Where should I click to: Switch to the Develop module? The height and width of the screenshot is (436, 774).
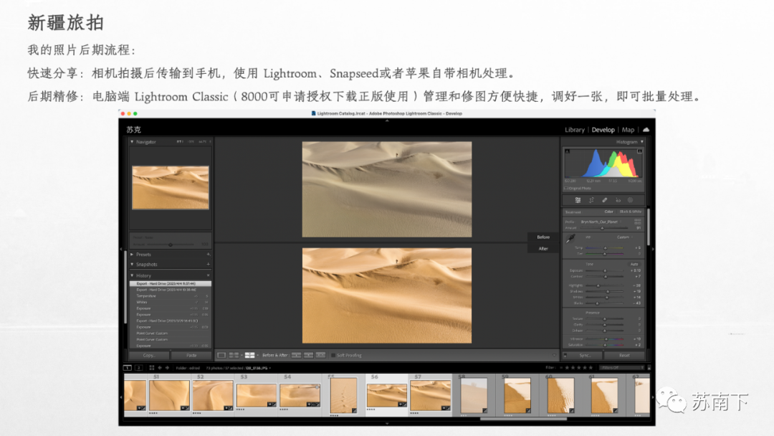click(x=603, y=130)
